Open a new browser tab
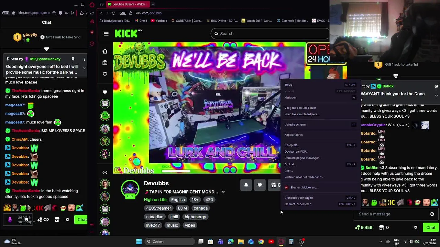Image resolution: width=440 pixels, height=247 pixels. [x=153, y=4]
